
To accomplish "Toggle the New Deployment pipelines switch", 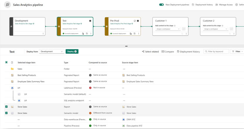I will (161, 5).
